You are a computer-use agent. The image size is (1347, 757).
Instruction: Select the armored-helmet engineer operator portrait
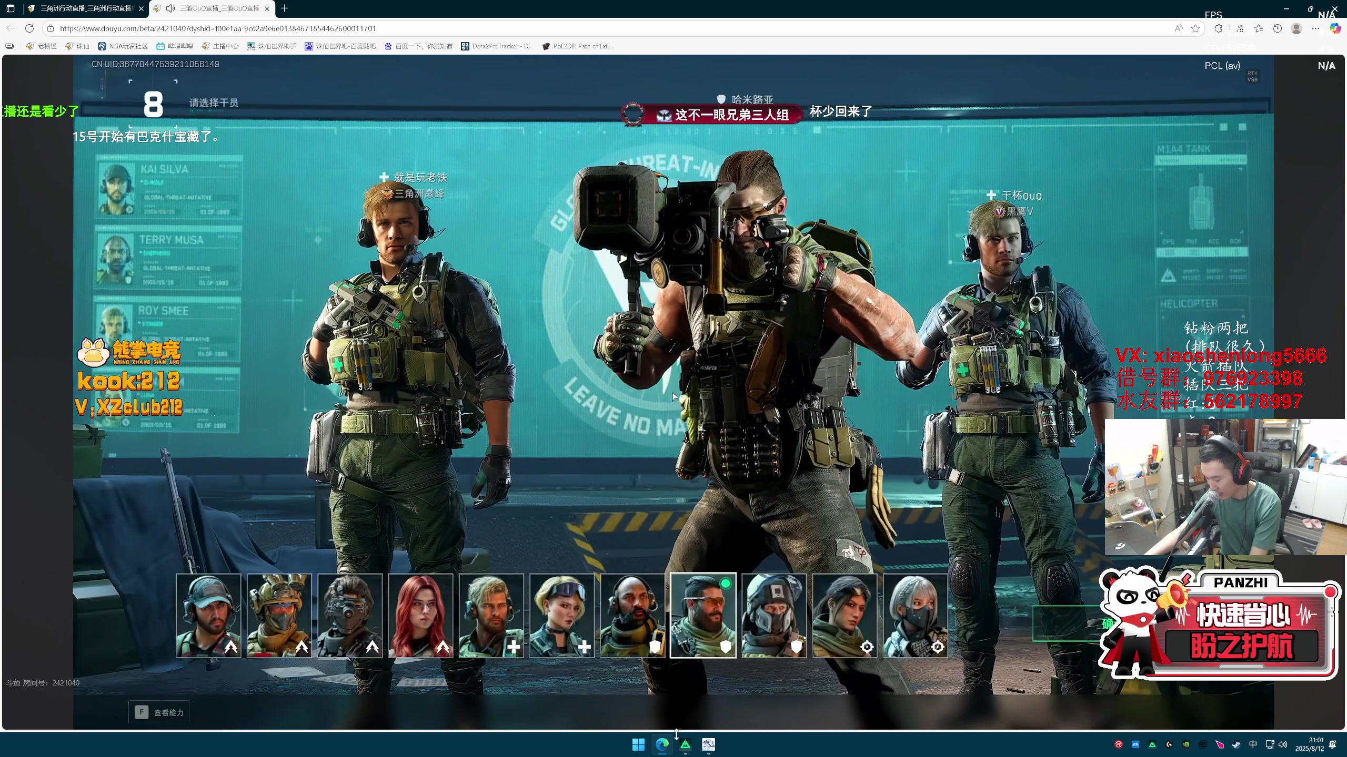point(774,616)
